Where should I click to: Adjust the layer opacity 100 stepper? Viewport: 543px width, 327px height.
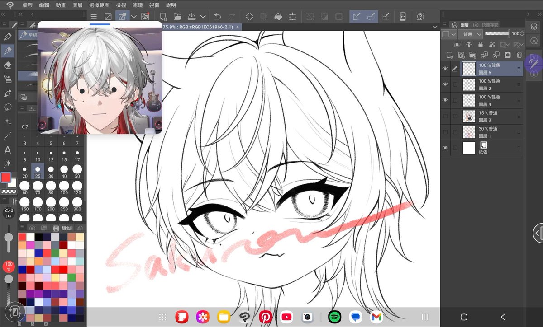522,34
